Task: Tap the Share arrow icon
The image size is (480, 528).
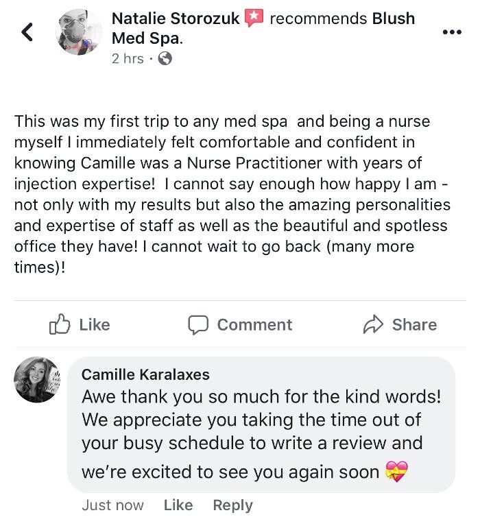Action: click(373, 325)
